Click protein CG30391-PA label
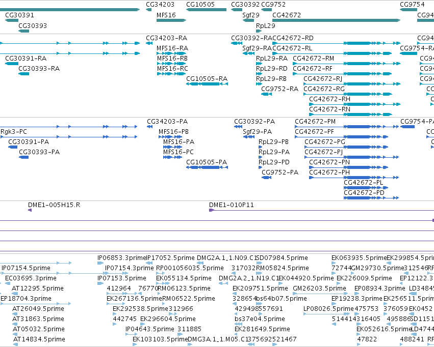This screenshot has height=347, width=434. (29, 142)
